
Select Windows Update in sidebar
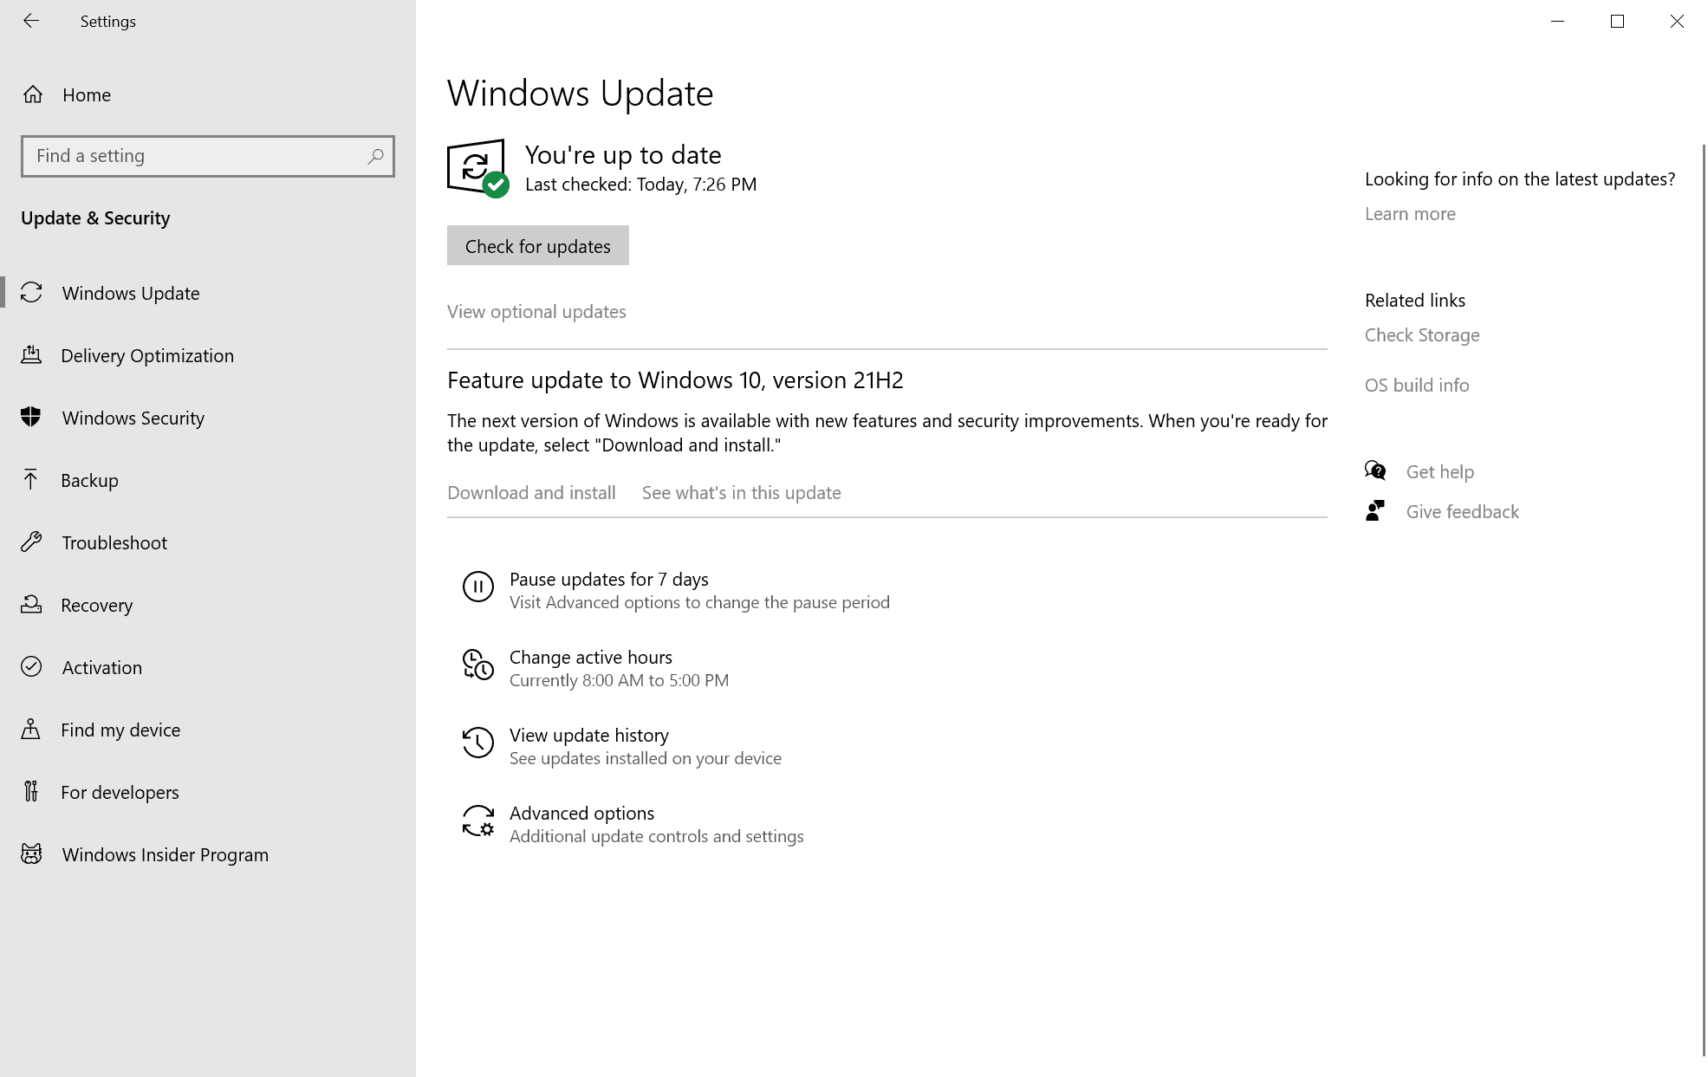point(130,292)
